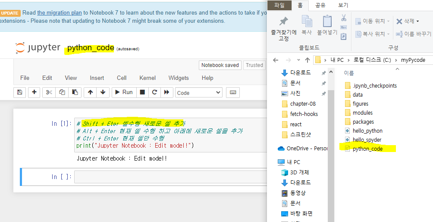Open Jupyter View menu
Screen dimensions: 433x222
71,78
